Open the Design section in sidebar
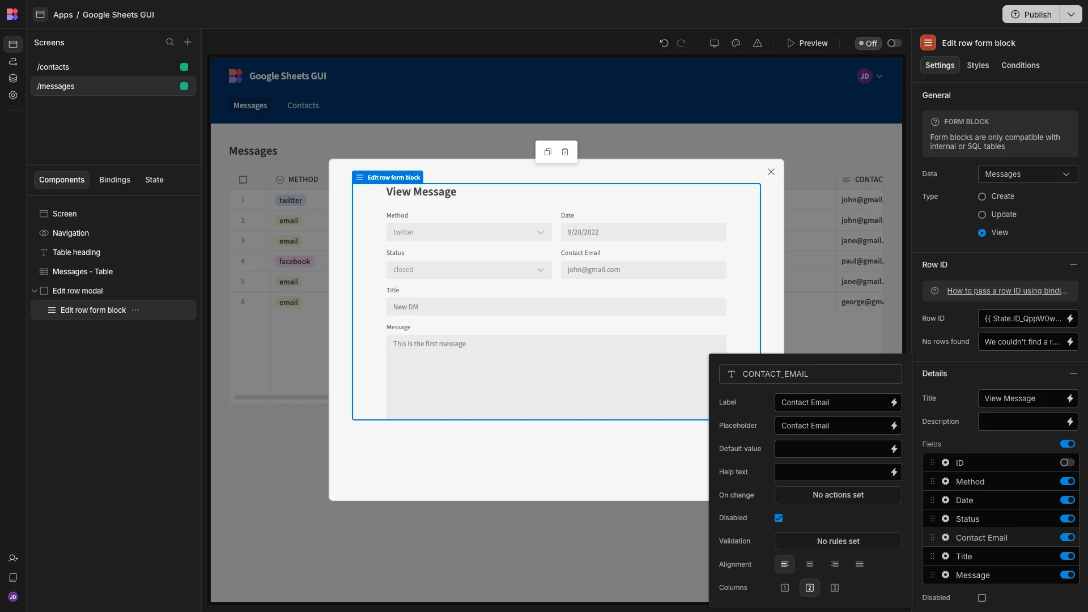1088x612 pixels. point(13,44)
